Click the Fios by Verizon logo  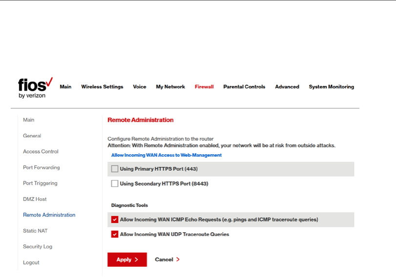point(35,88)
